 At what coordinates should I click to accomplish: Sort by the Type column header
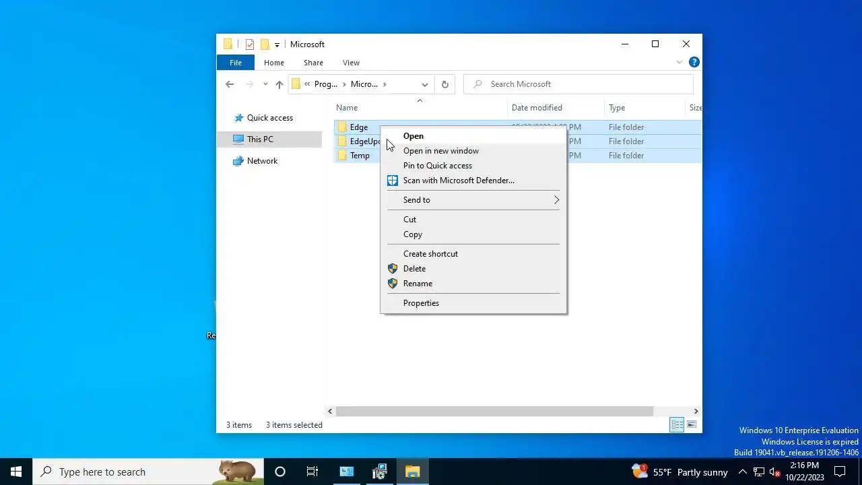[x=644, y=108]
